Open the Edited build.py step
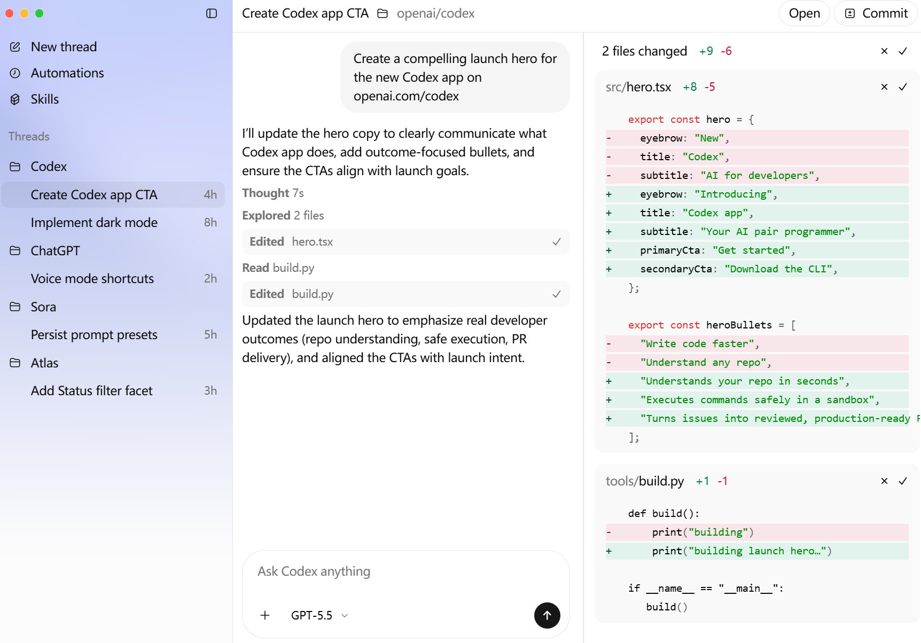This screenshot has height=643, width=921. [405, 294]
